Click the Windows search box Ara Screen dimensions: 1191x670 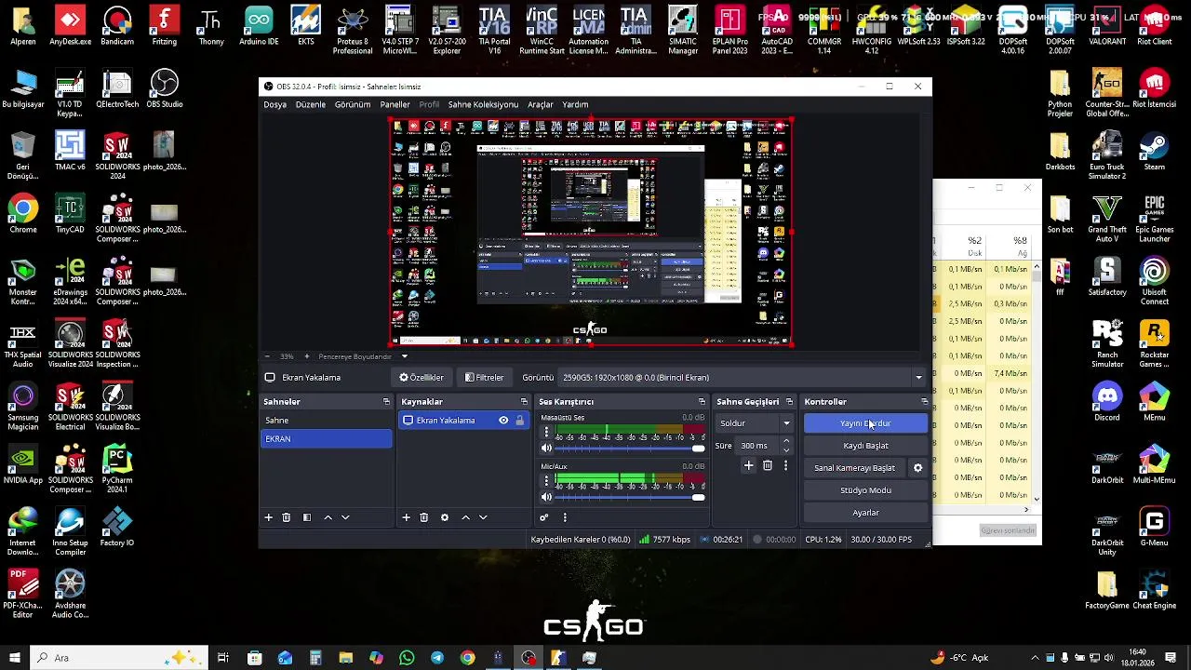[x=121, y=658]
